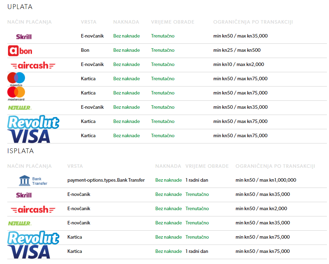Click "Kartica" in the Mastercard row
This screenshot has height=264, width=329.
88,93
